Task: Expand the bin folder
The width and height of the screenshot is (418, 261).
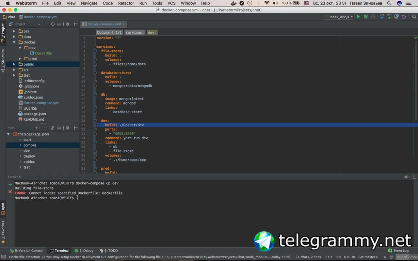Action: pos(14,31)
